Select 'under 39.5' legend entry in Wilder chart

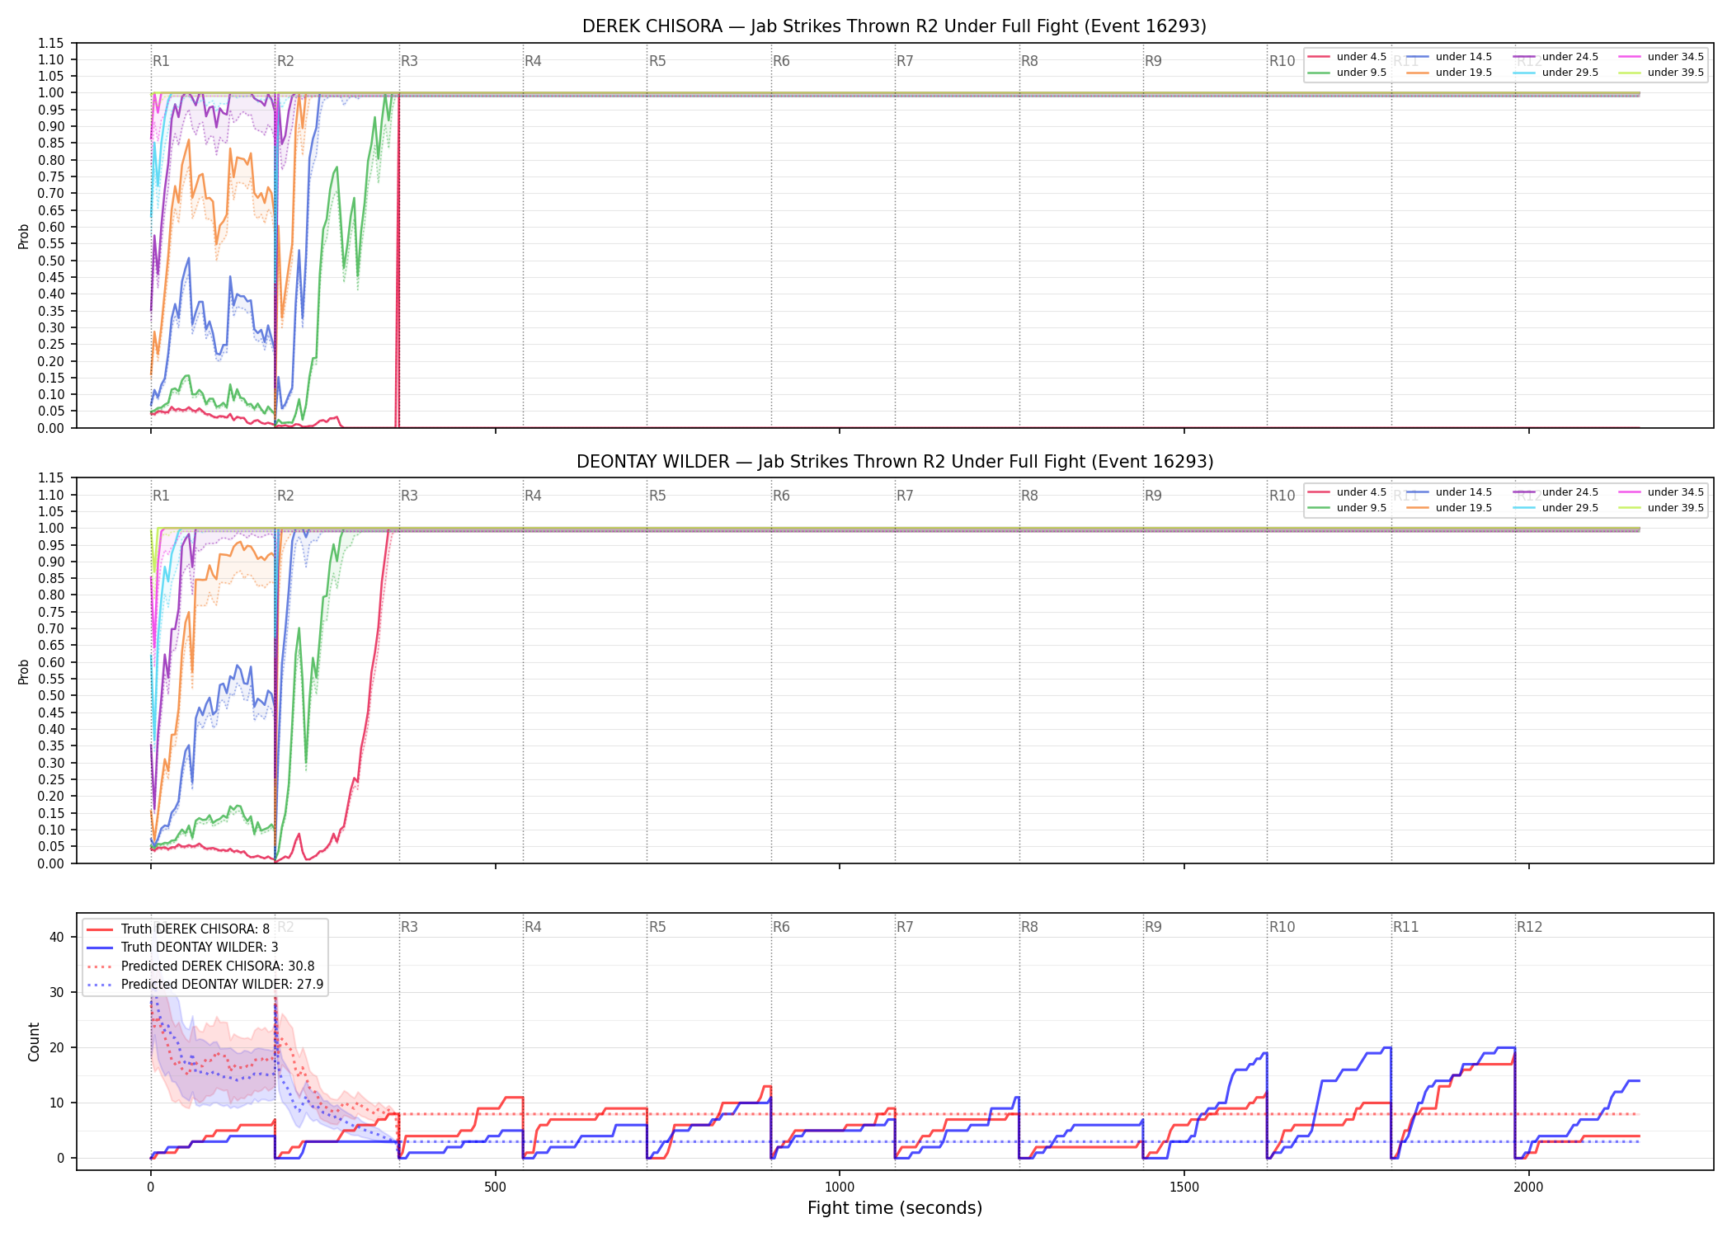1661,508
